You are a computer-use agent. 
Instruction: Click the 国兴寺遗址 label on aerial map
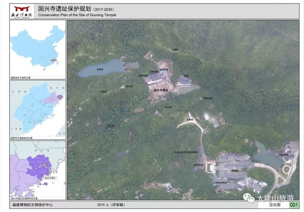(x=161, y=90)
